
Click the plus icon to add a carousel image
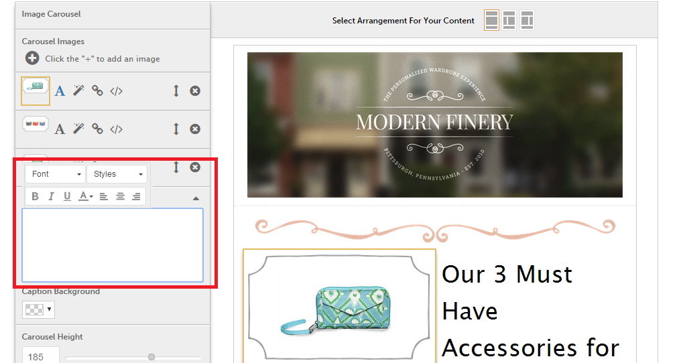(32, 58)
